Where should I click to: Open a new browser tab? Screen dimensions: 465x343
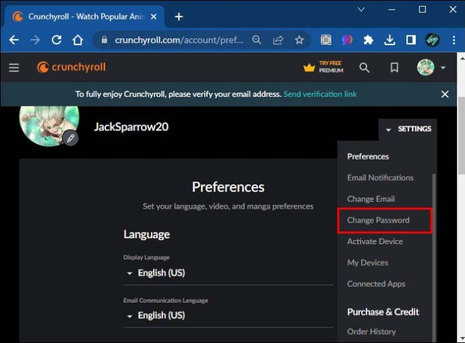tap(179, 17)
